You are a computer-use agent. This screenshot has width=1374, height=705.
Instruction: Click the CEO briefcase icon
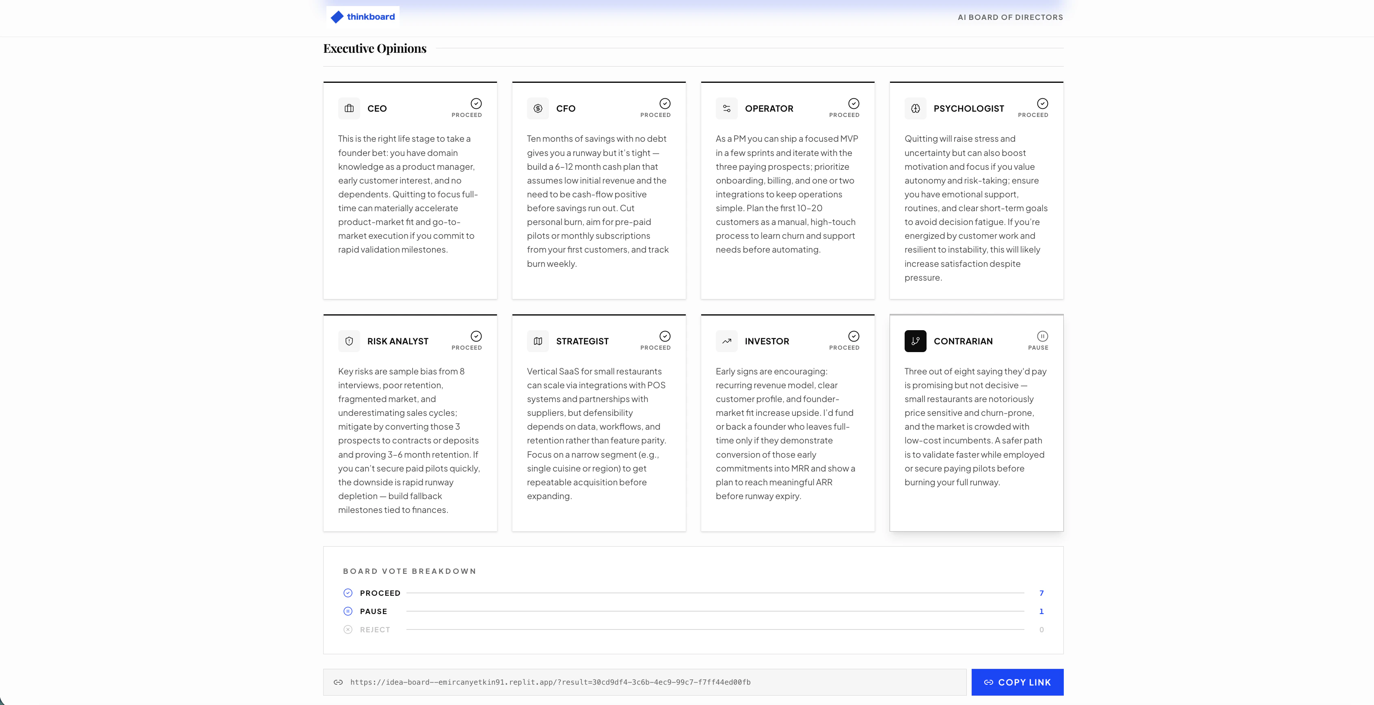pos(349,108)
